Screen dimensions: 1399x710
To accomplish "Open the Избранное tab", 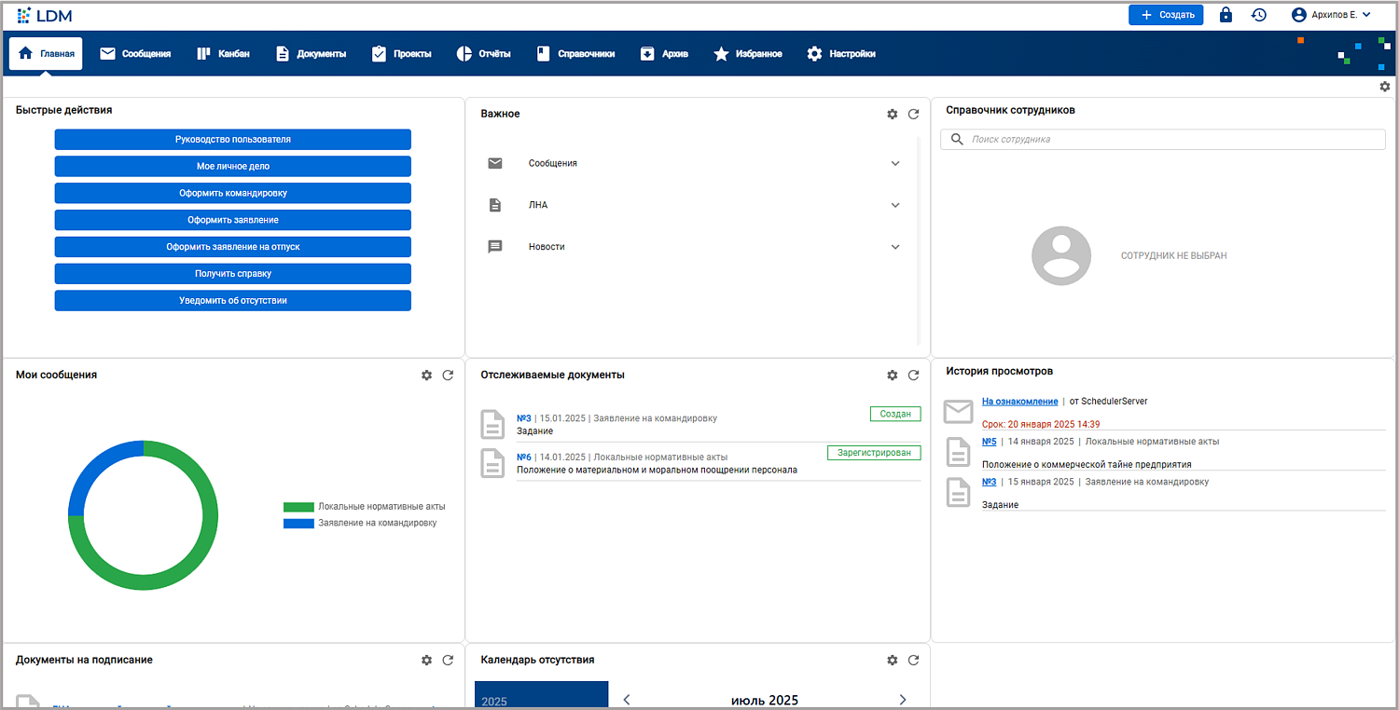I will [748, 53].
